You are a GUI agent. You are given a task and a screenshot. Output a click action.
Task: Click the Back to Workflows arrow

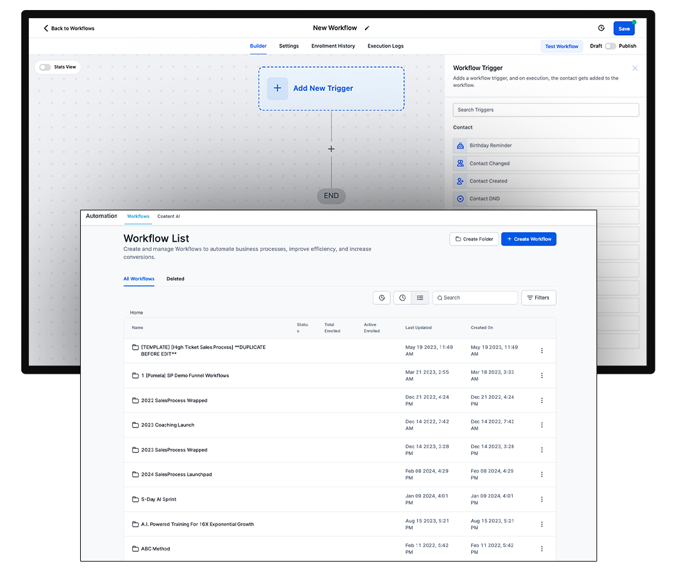(x=46, y=28)
